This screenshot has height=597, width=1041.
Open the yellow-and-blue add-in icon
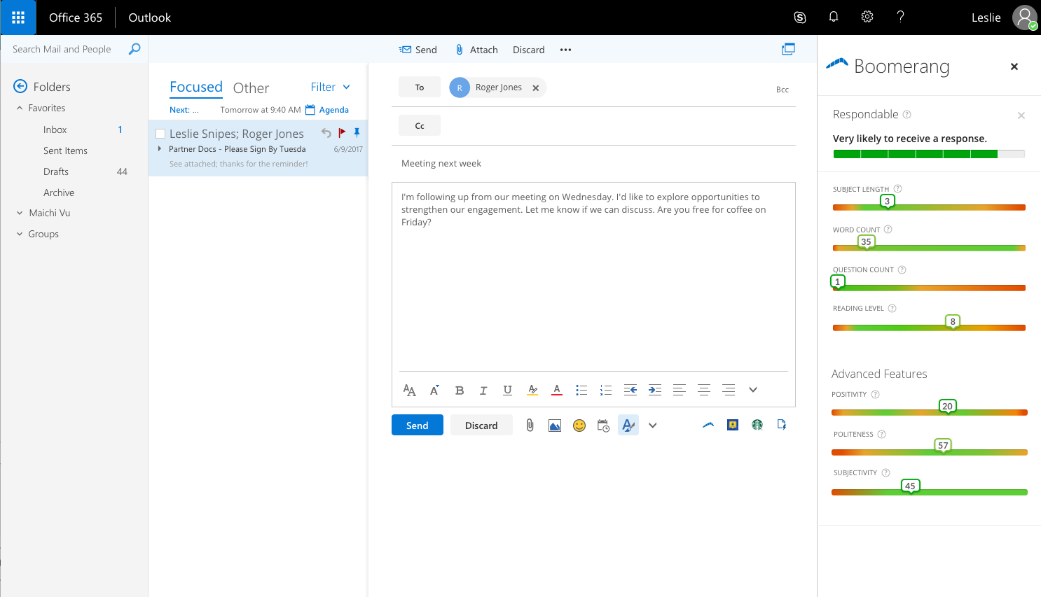(733, 425)
